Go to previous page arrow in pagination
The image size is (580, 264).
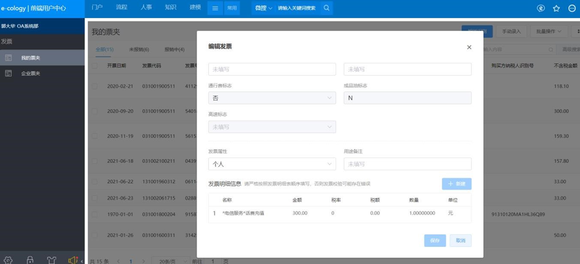coord(118,261)
